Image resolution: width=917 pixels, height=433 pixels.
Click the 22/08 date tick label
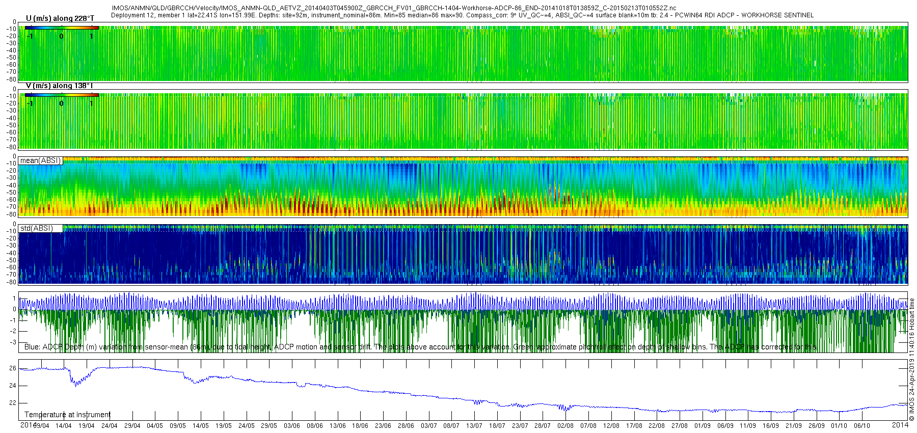657,426
